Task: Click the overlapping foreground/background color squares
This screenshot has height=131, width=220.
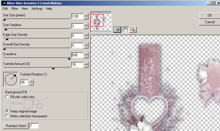Action: tap(38, 104)
